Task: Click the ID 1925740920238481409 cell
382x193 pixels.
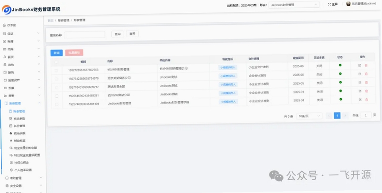Action: [84, 104]
